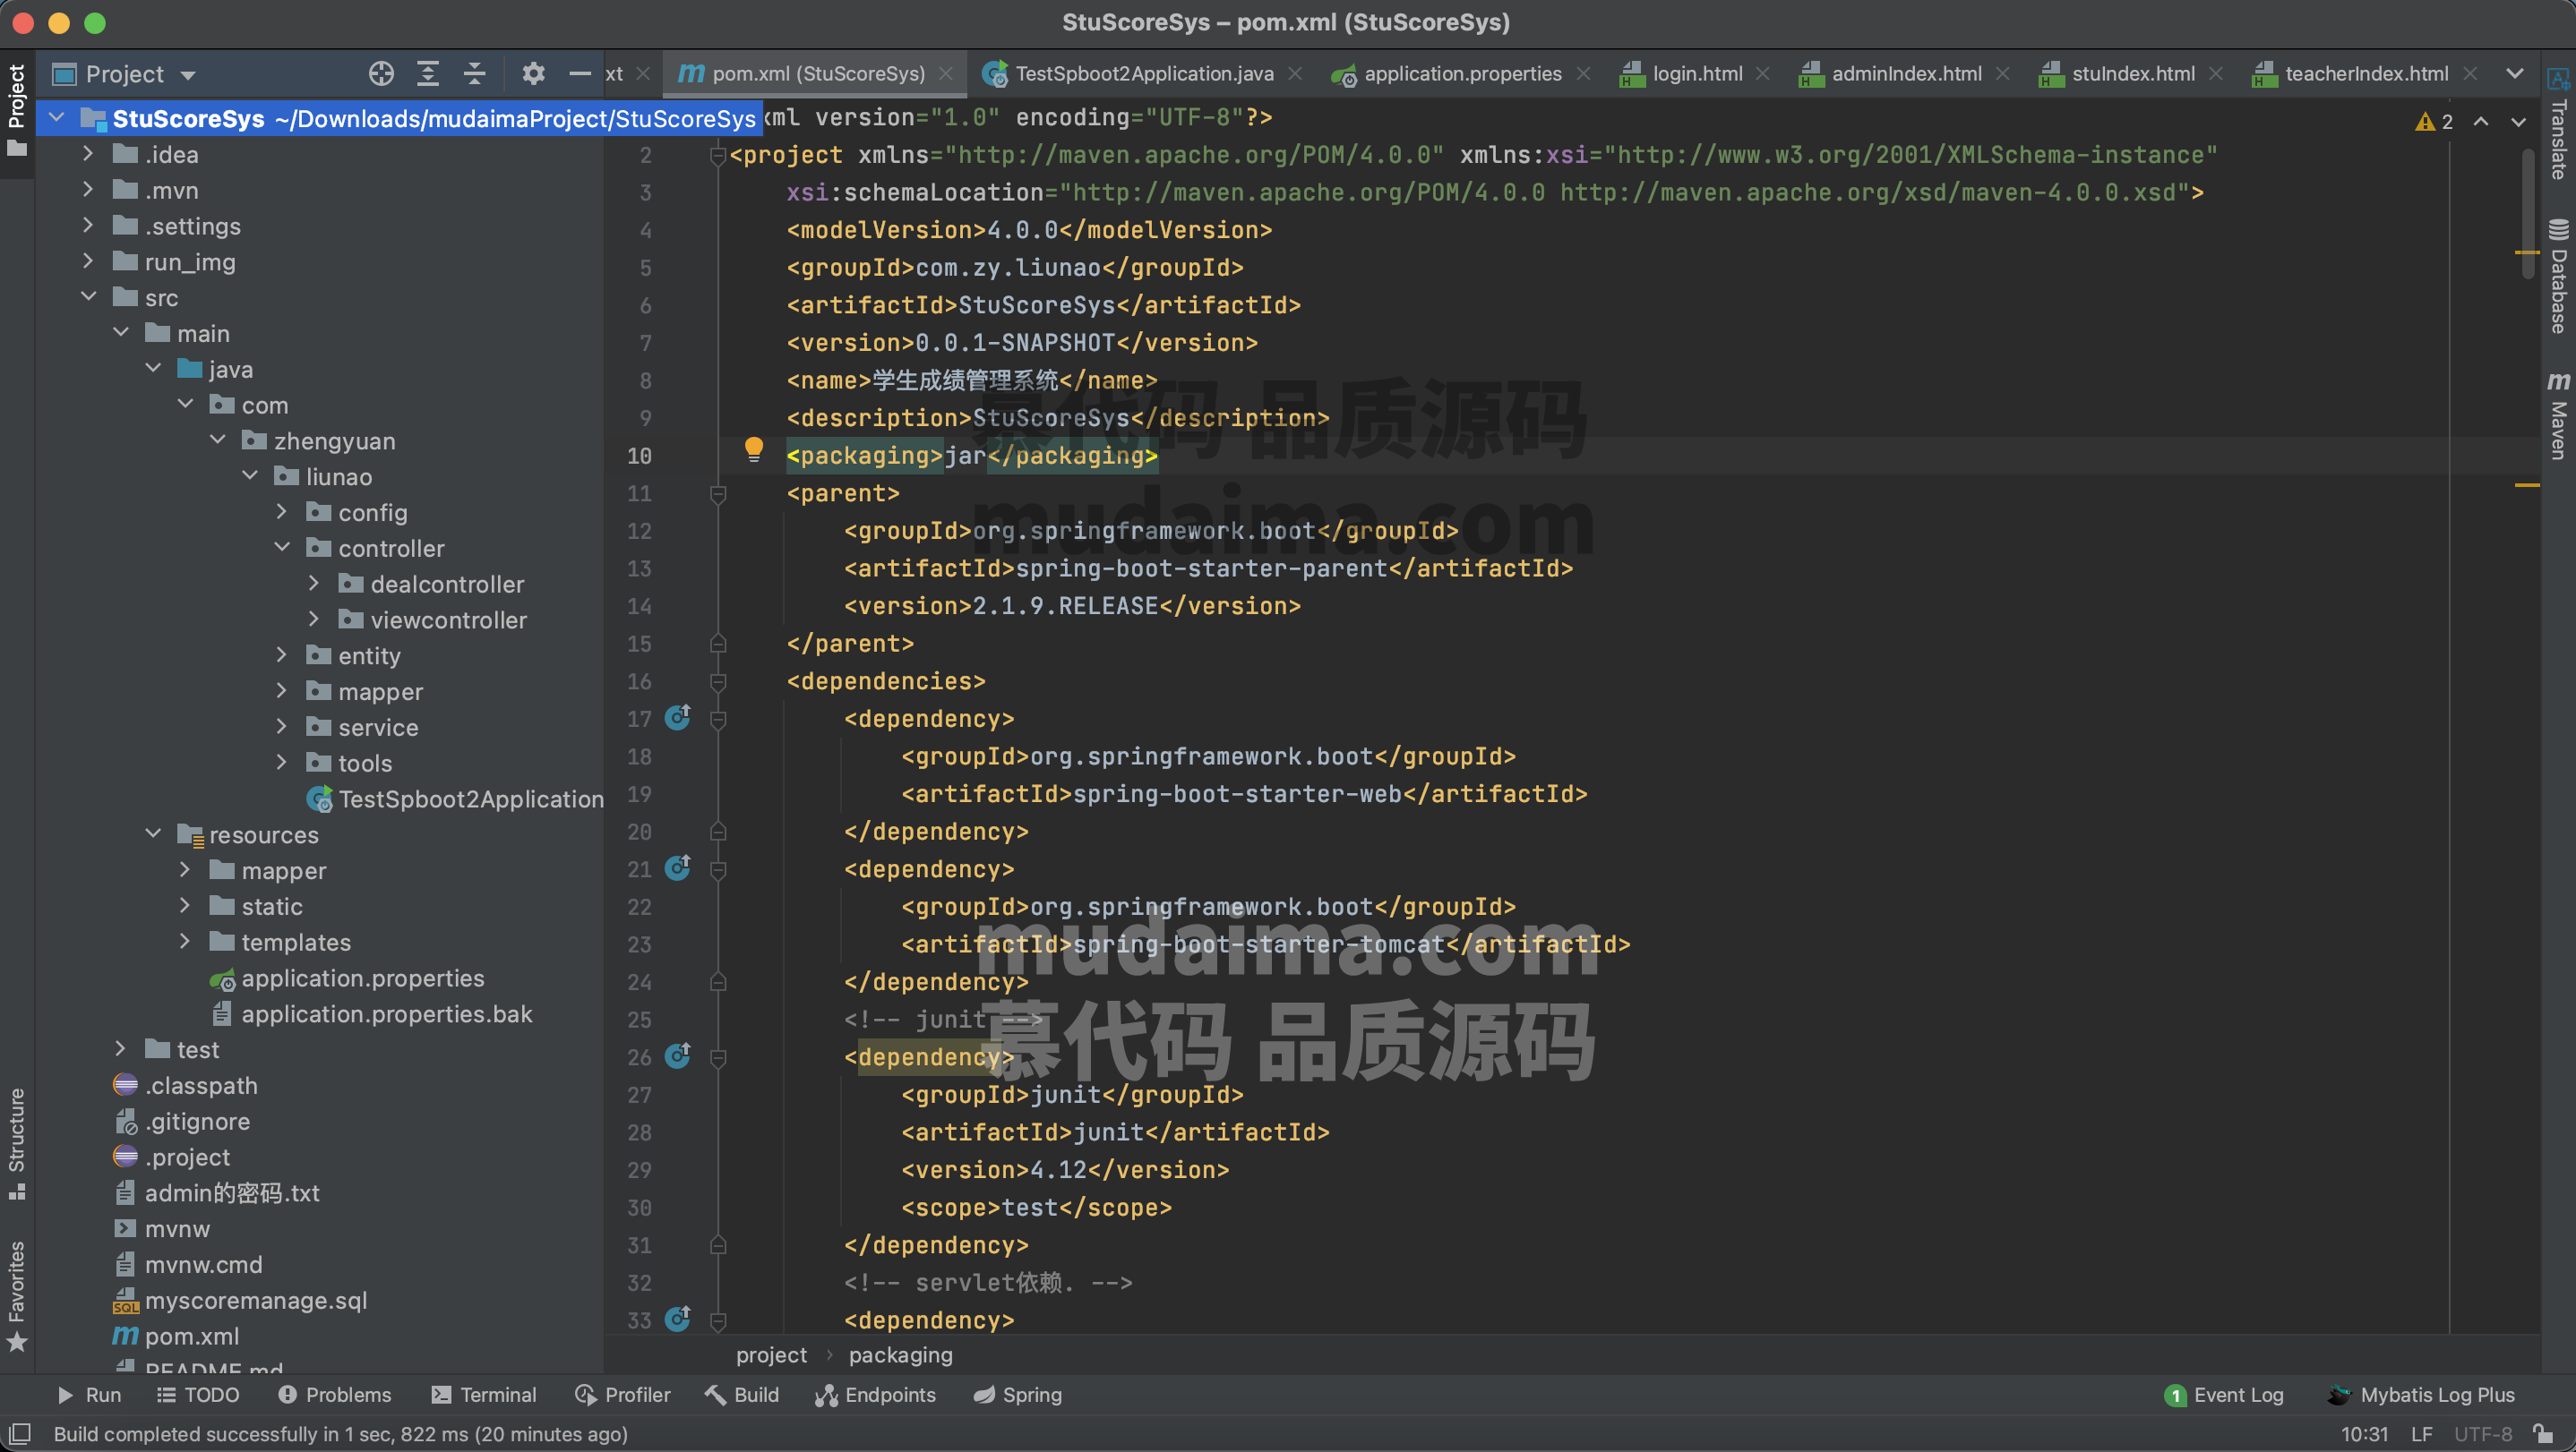The width and height of the screenshot is (2576, 1452).
Task: Toggle the Project side tool window button
Action: pos(17,112)
